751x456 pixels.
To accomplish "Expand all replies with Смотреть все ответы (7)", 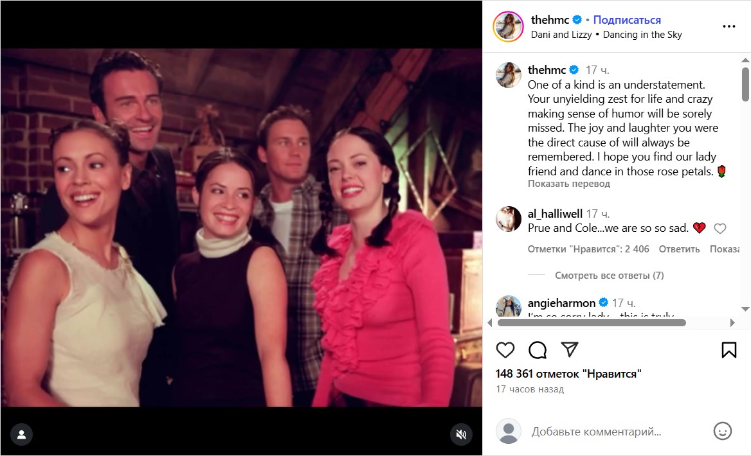I will 609,276.
